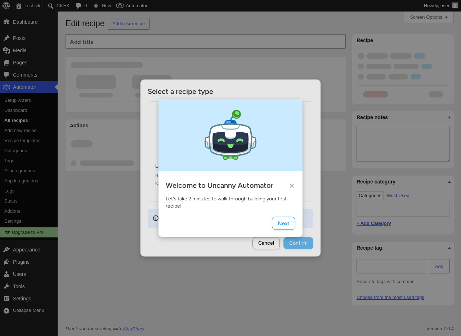Cancel the recipe type dialog
Screen dimensions: 461x336
click(x=266, y=243)
